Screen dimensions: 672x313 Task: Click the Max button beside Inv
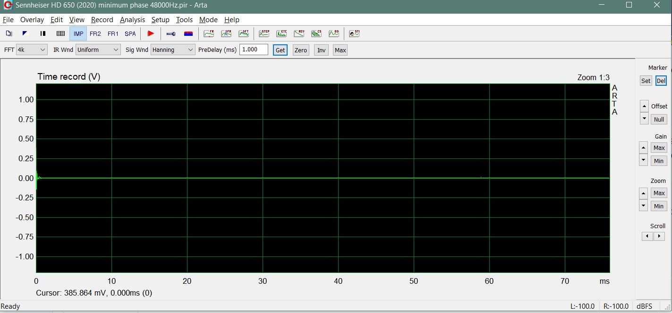(x=340, y=50)
